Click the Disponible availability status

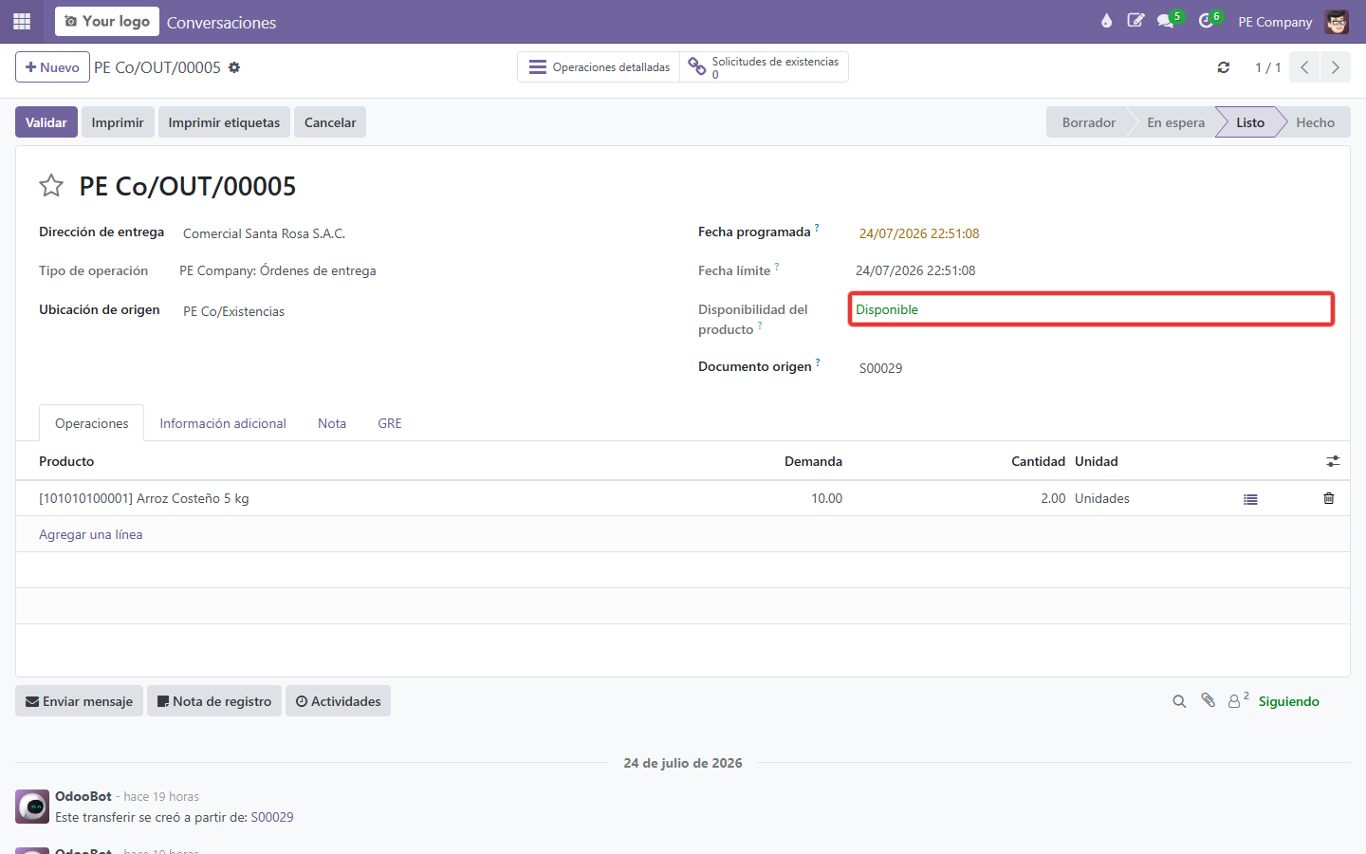887,309
